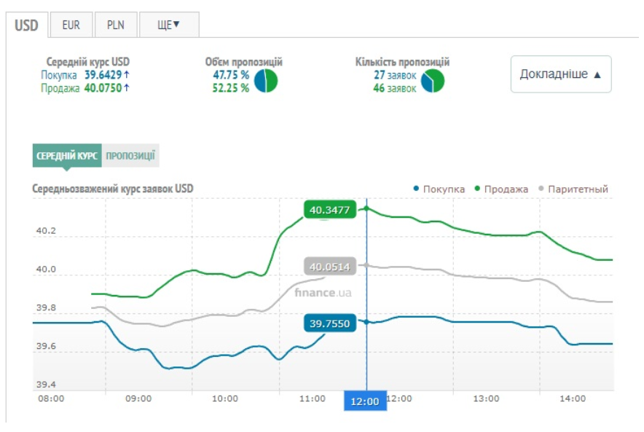Screen dimensions: 644x432
Task: Click the 46 заявок sell offers count
Action: point(394,88)
